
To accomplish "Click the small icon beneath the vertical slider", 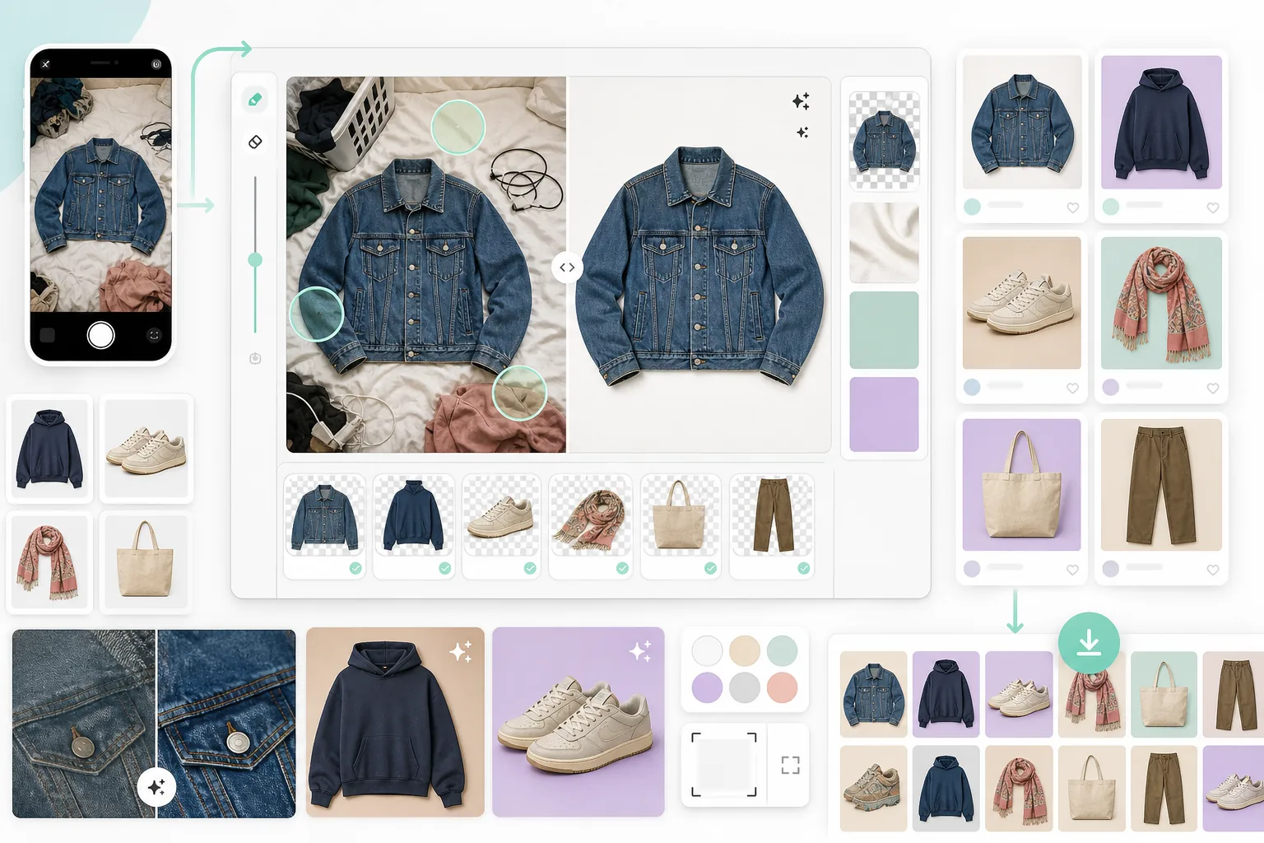I will coord(255,358).
